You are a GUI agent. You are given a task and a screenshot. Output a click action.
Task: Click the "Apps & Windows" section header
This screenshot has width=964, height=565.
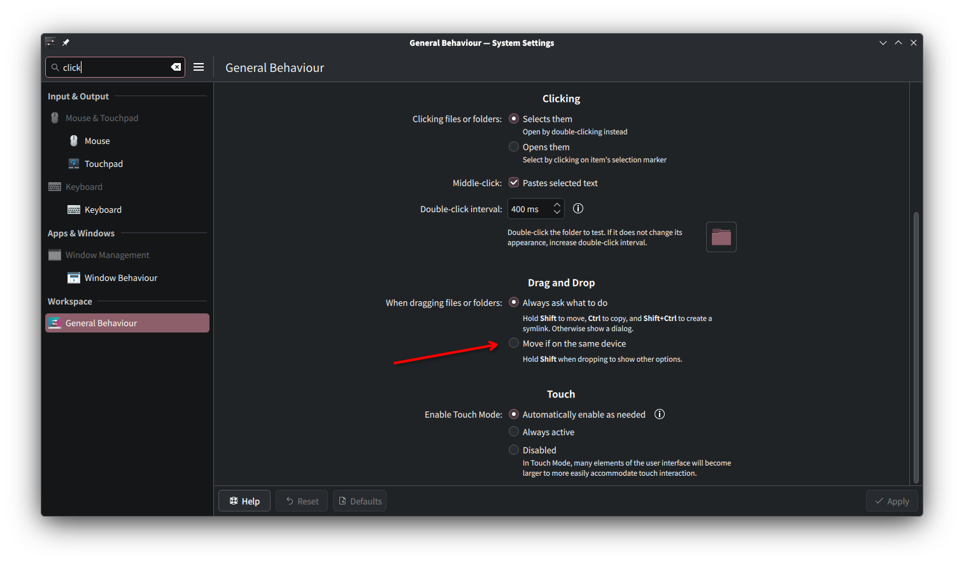[81, 233]
